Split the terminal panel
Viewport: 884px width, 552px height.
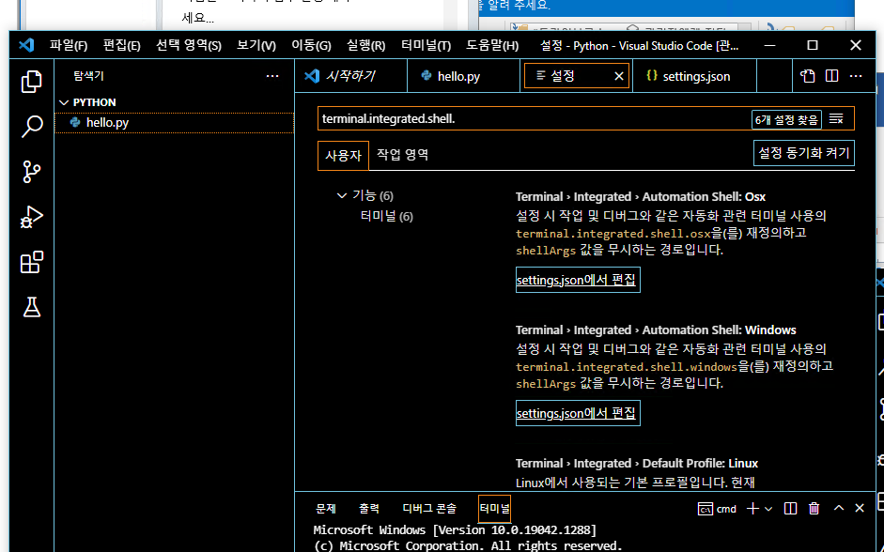click(x=790, y=509)
